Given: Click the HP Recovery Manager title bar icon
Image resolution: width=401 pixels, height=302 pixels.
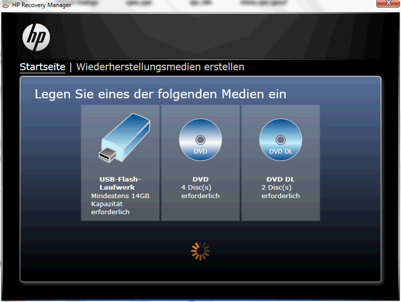Looking at the screenshot, I should click(6, 5).
